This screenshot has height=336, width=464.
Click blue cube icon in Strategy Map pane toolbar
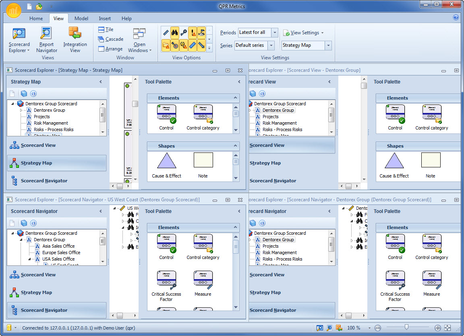click(24, 94)
